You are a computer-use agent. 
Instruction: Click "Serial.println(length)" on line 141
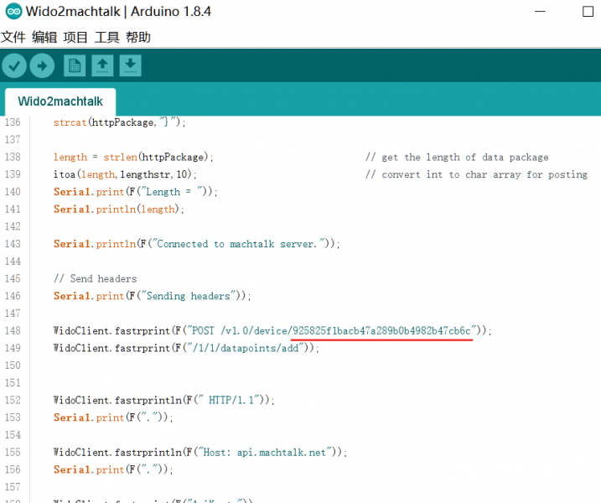click(x=117, y=210)
